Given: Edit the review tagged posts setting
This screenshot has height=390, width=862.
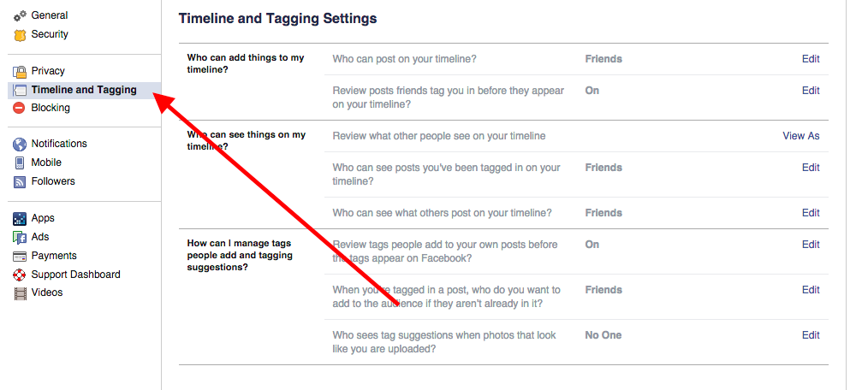Looking at the screenshot, I should (810, 91).
